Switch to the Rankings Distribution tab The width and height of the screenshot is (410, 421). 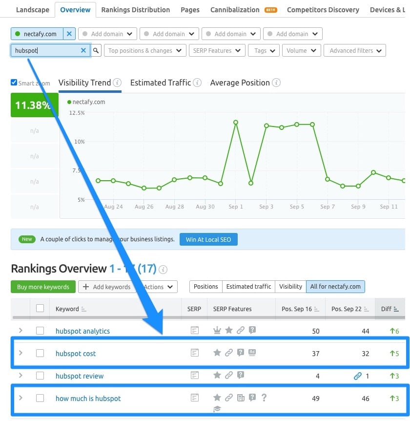pos(136,10)
